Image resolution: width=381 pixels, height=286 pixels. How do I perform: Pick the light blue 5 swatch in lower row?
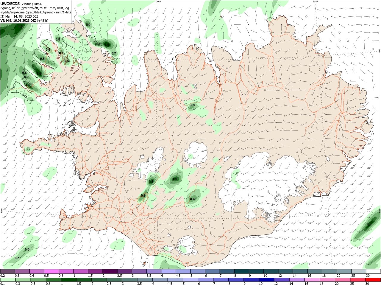(x=190, y=280)
